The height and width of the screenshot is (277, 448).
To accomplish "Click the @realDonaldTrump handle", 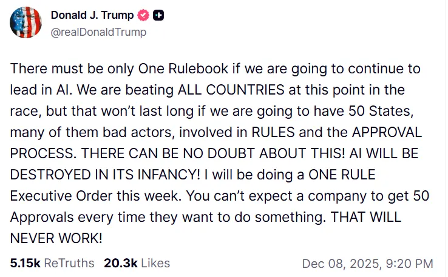I will tap(98, 32).
